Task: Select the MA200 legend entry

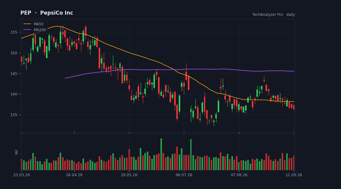Action: point(35,30)
